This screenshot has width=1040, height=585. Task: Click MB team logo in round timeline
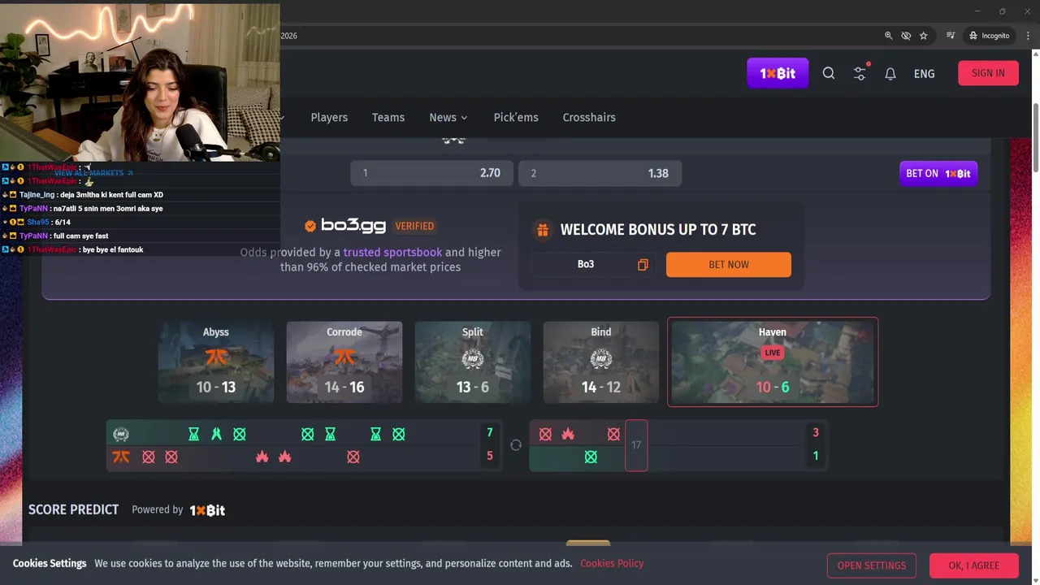tap(121, 434)
